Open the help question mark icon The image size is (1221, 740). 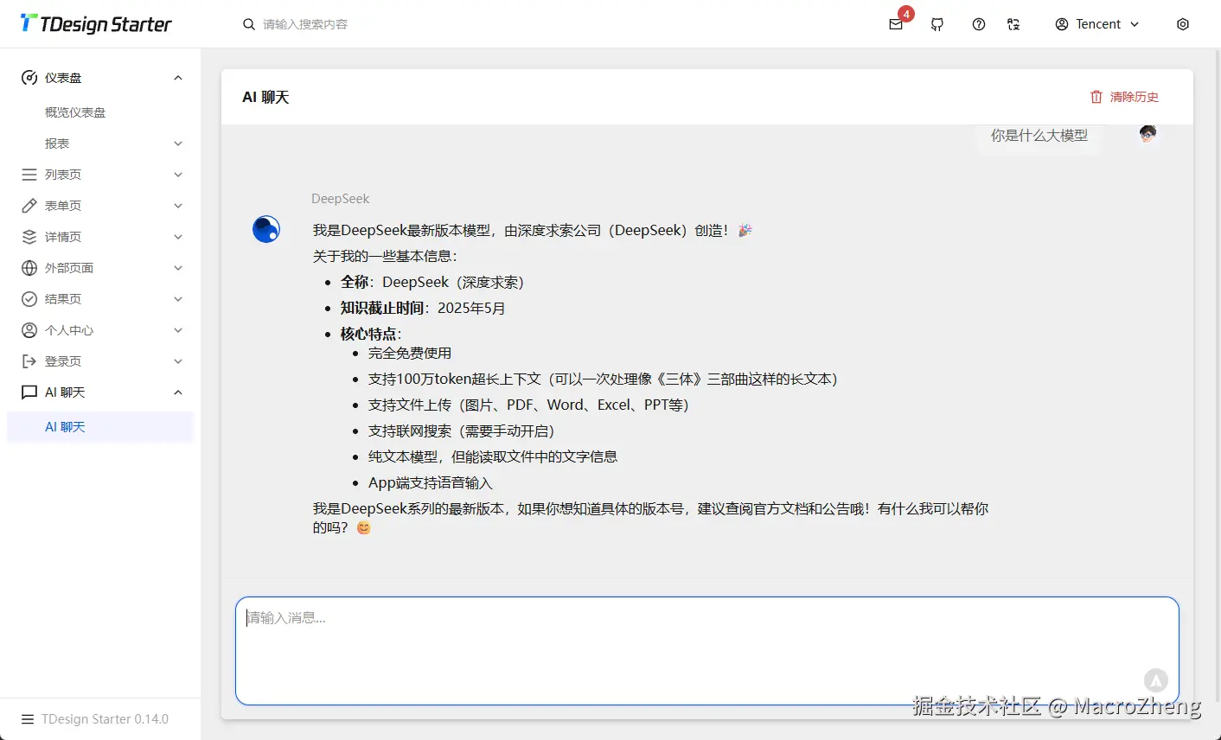pyautogui.click(x=979, y=24)
